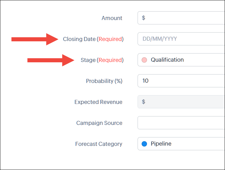The height and width of the screenshot is (170, 225).
Task: Click the red arrow pointing to Closing Date
Action: point(35,39)
